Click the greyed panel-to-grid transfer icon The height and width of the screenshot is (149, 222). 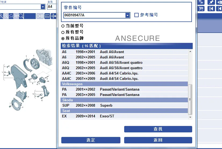(x=40, y=16)
